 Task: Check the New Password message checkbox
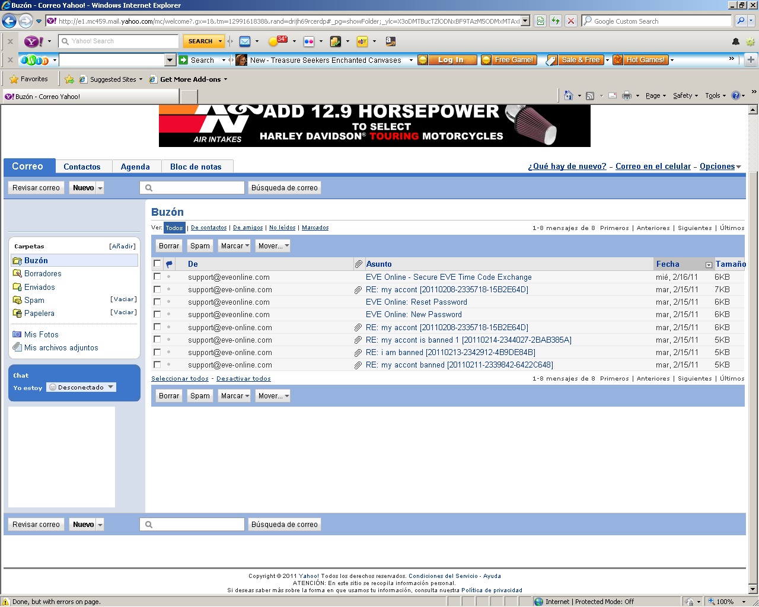point(157,314)
